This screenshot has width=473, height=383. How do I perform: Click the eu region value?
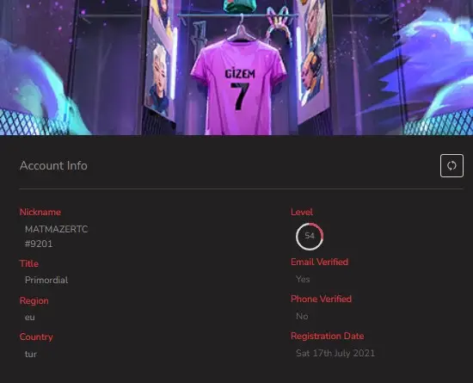click(x=30, y=318)
